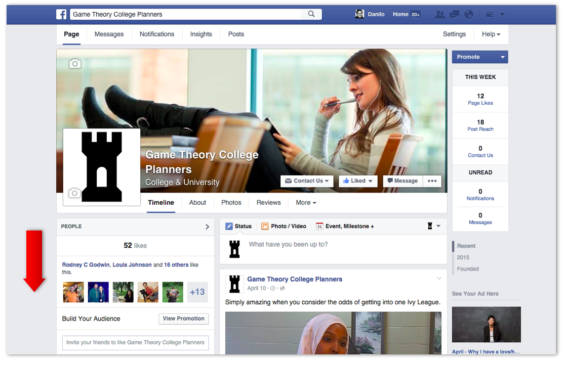Click the profile picture camera icon
Screen dimensions: 563x365
click(x=74, y=193)
